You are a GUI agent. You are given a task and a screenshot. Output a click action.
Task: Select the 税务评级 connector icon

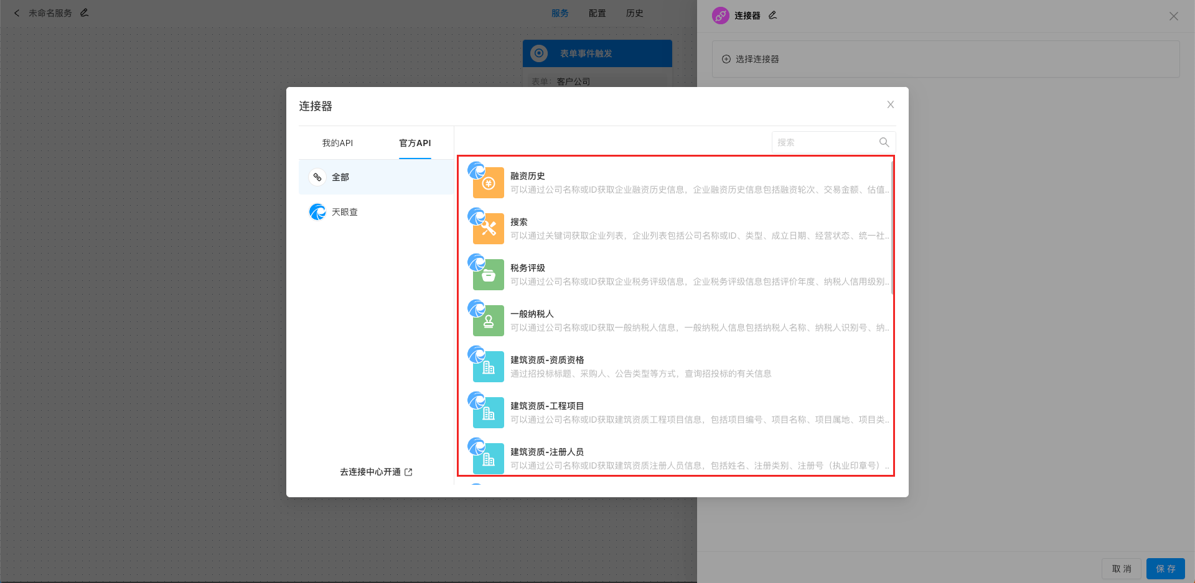pyautogui.click(x=487, y=274)
